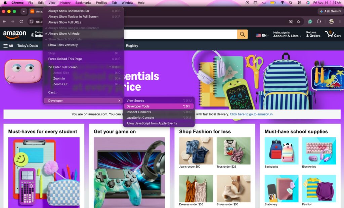The width and height of the screenshot is (344, 208).
Task: Open the Backpacks thumbnail
Action: [x=282, y=151]
